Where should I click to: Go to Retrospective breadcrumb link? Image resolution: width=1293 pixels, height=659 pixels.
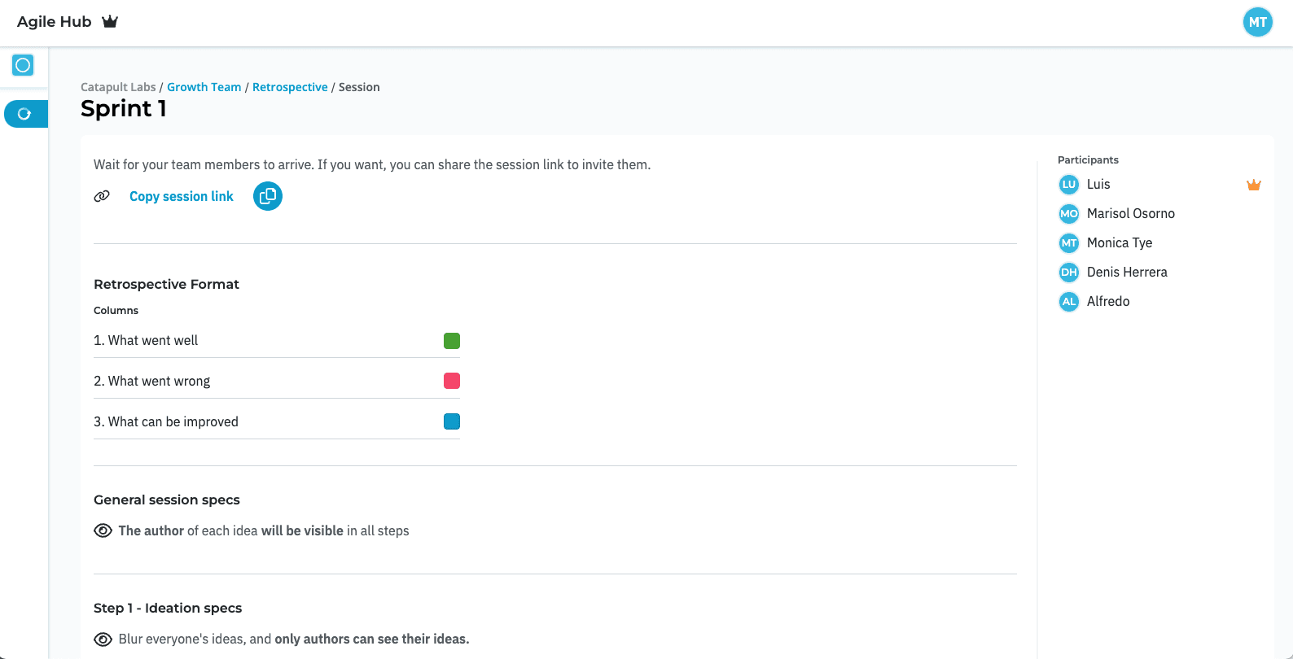(x=290, y=87)
